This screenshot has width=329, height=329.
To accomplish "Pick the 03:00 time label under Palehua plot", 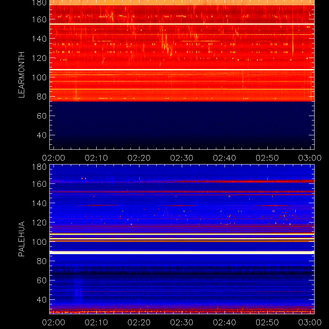I will [x=310, y=322].
